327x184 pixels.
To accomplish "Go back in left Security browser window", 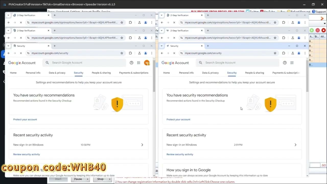I will coord(9,53).
